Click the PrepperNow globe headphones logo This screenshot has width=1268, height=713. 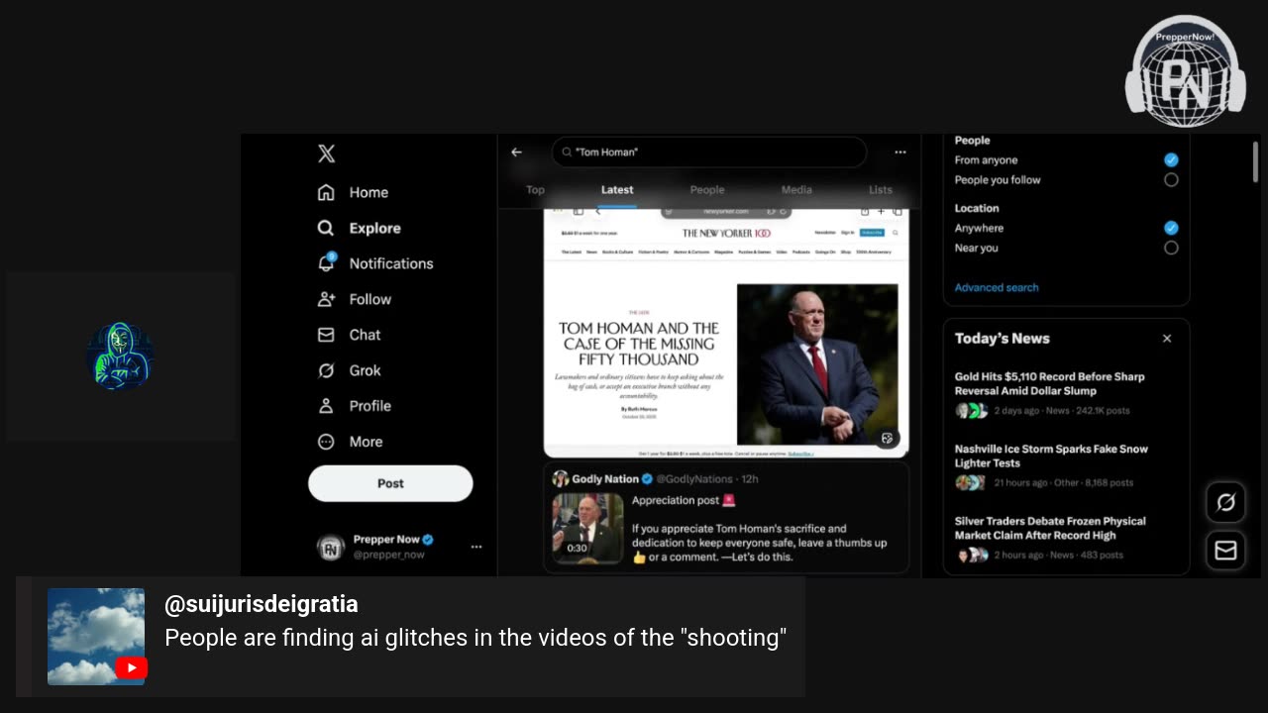coord(1186,71)
